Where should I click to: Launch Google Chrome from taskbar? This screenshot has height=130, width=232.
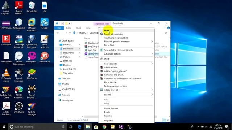[x=104, y=127]
